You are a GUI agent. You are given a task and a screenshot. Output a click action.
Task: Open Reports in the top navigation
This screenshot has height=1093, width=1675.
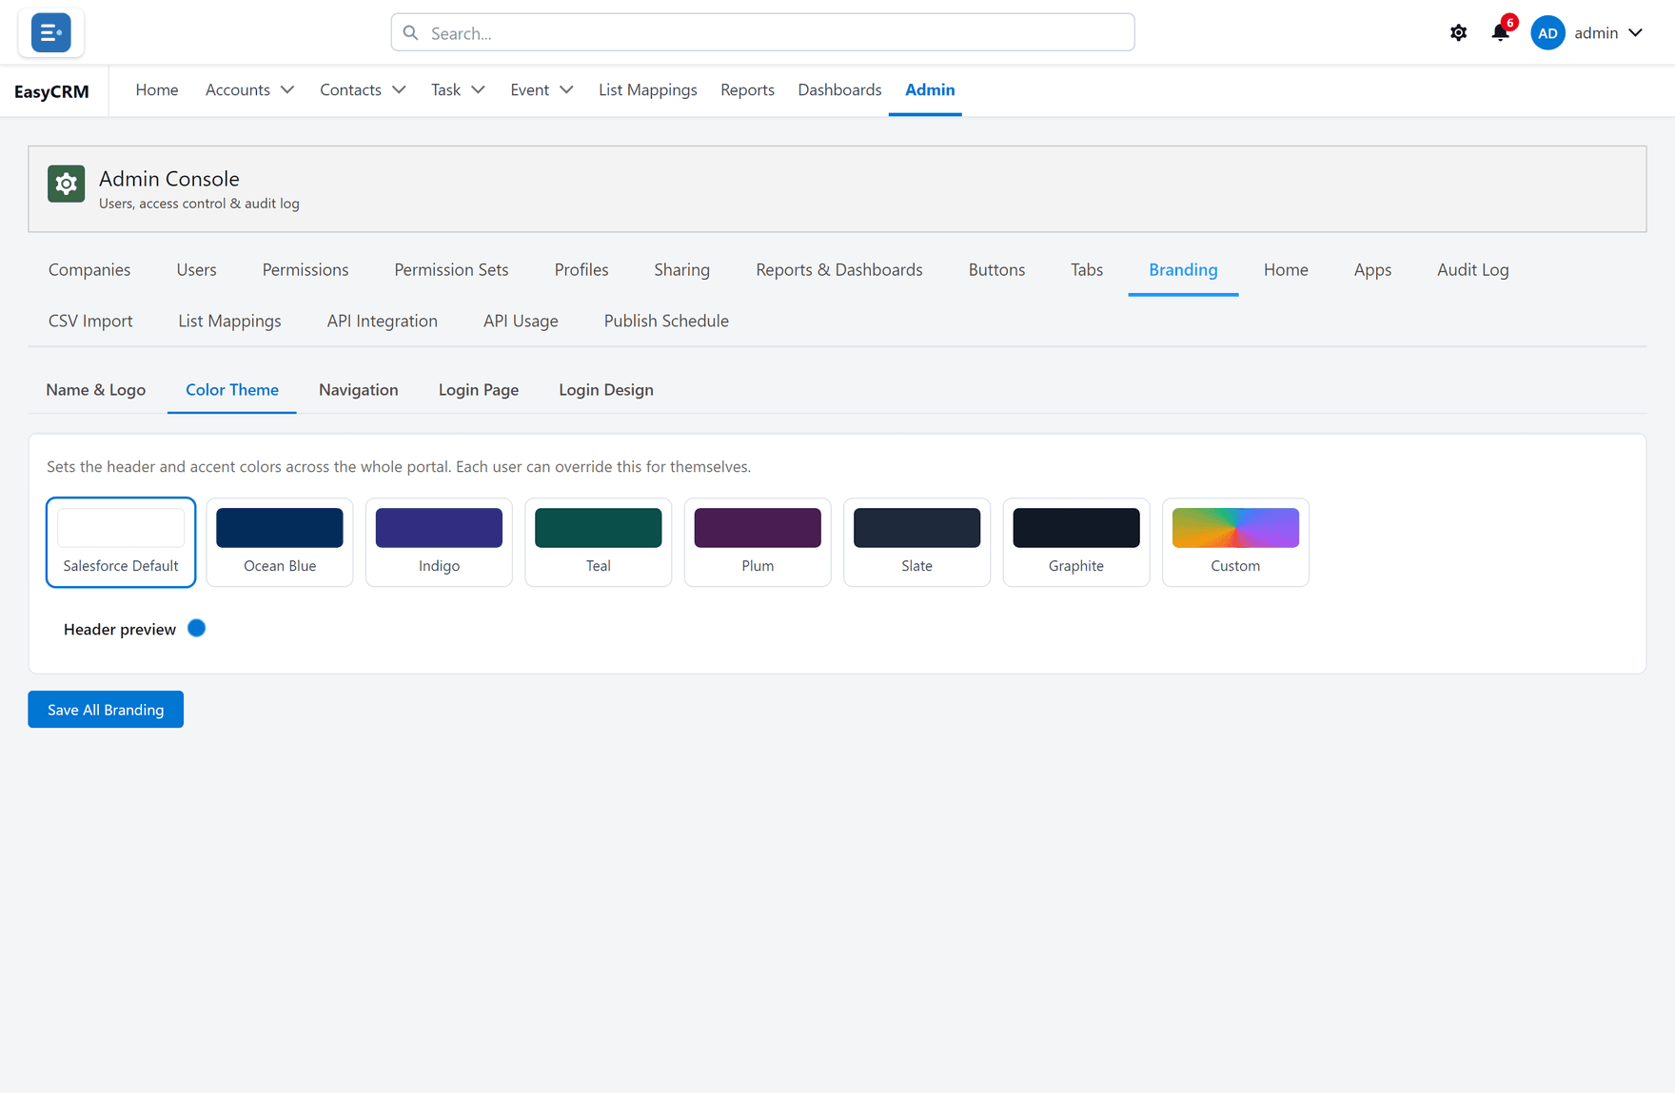pyautogui.click(x=747, y=89)
